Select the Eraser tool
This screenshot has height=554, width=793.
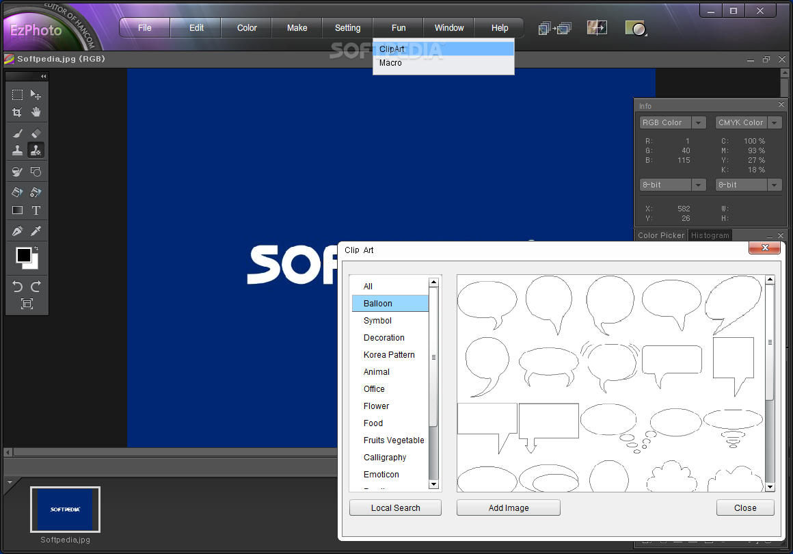(x=36, y=133)
